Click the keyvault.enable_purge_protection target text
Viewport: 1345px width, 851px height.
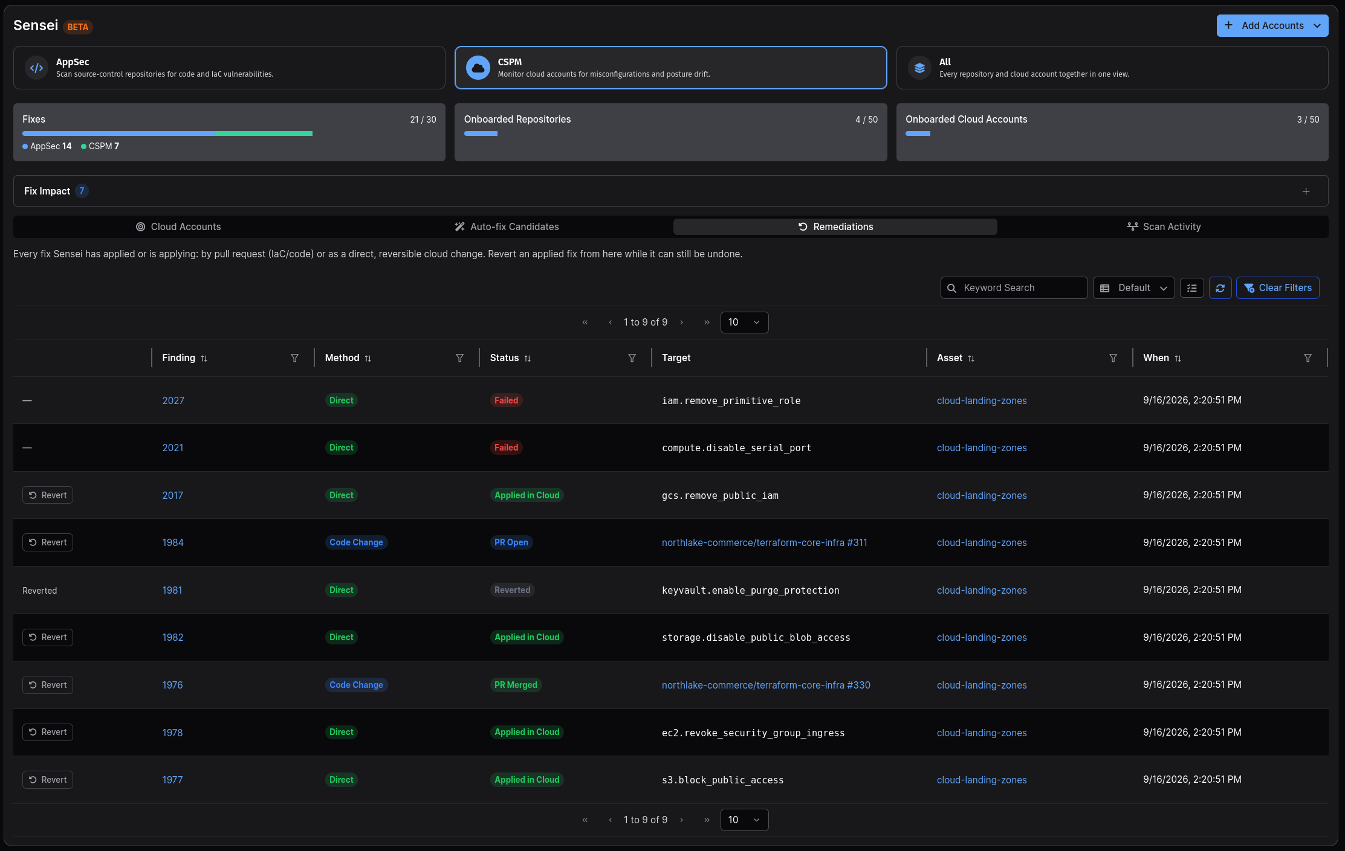[750, 591]
